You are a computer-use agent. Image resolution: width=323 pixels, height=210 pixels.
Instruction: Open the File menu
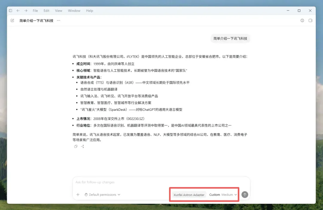(35, 11)
